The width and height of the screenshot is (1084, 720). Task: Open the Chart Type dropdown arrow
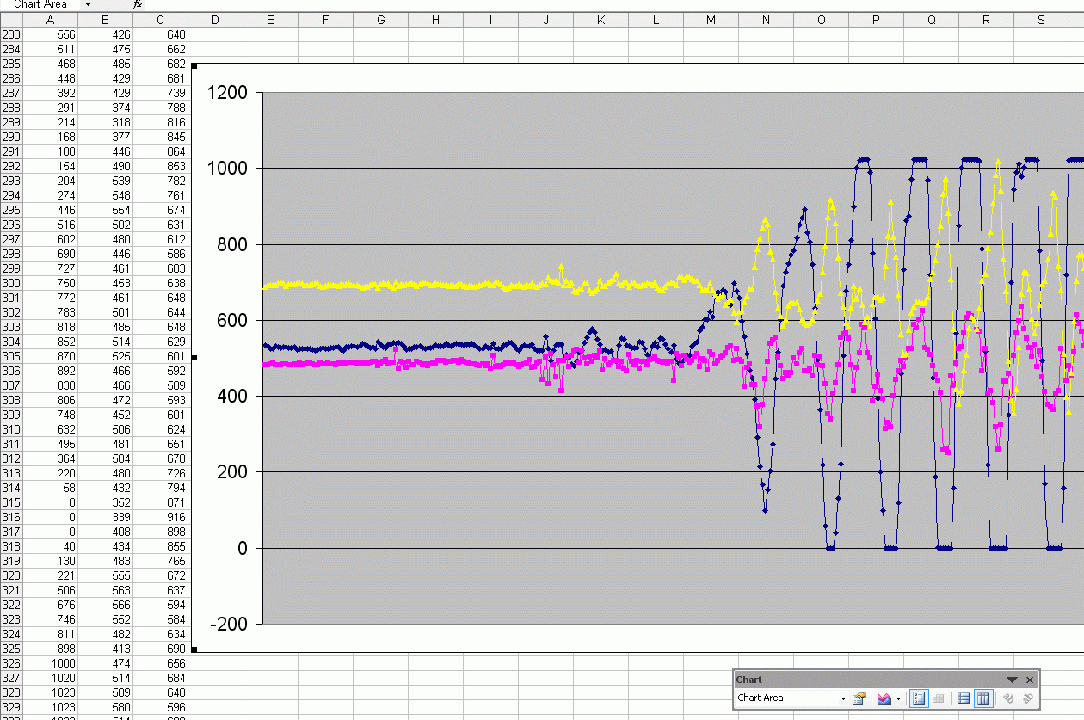coord(898,698)
